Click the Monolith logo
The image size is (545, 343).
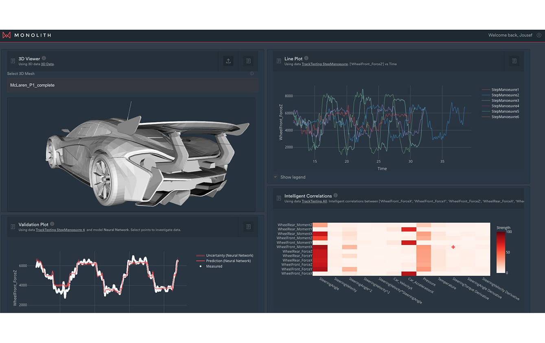(x=27, y=35)
